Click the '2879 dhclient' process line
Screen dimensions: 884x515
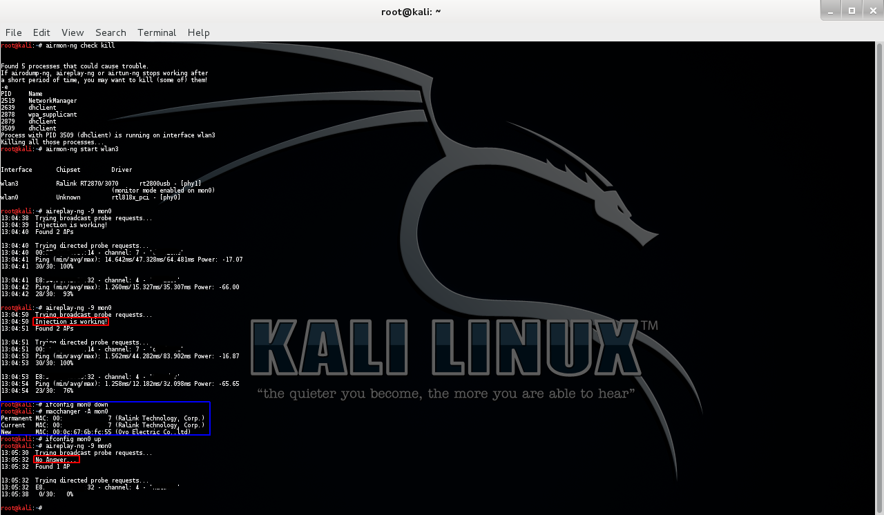point(29,122)
